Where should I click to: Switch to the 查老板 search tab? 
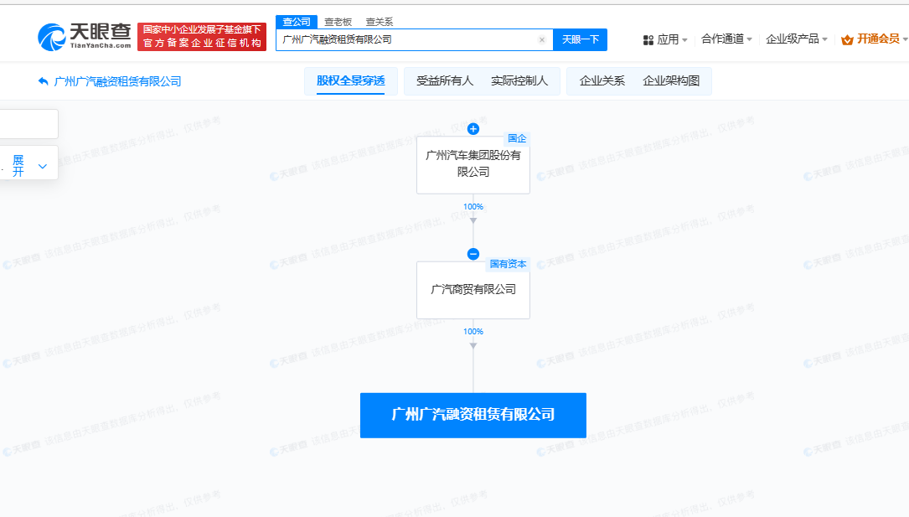pos(338,22)
